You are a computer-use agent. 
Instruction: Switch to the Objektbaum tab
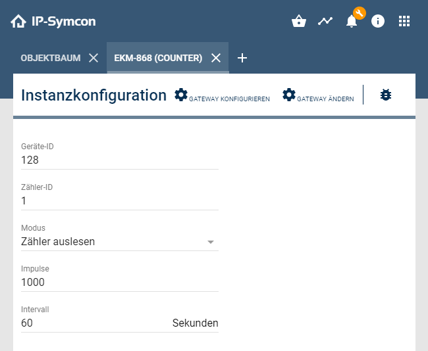pos(51,58)
